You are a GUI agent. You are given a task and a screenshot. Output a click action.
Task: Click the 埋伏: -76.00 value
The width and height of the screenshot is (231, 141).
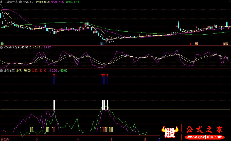(x=23, y=71)
